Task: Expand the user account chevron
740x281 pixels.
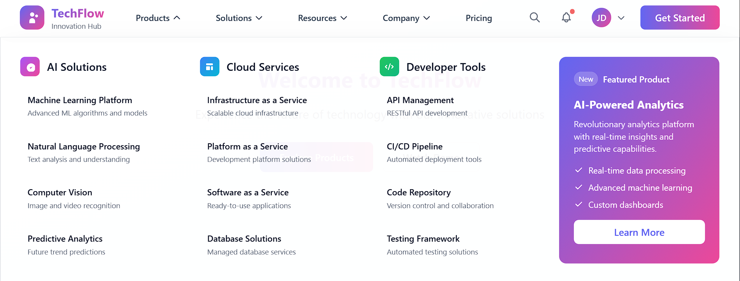Action: click(x=621, y=18)
